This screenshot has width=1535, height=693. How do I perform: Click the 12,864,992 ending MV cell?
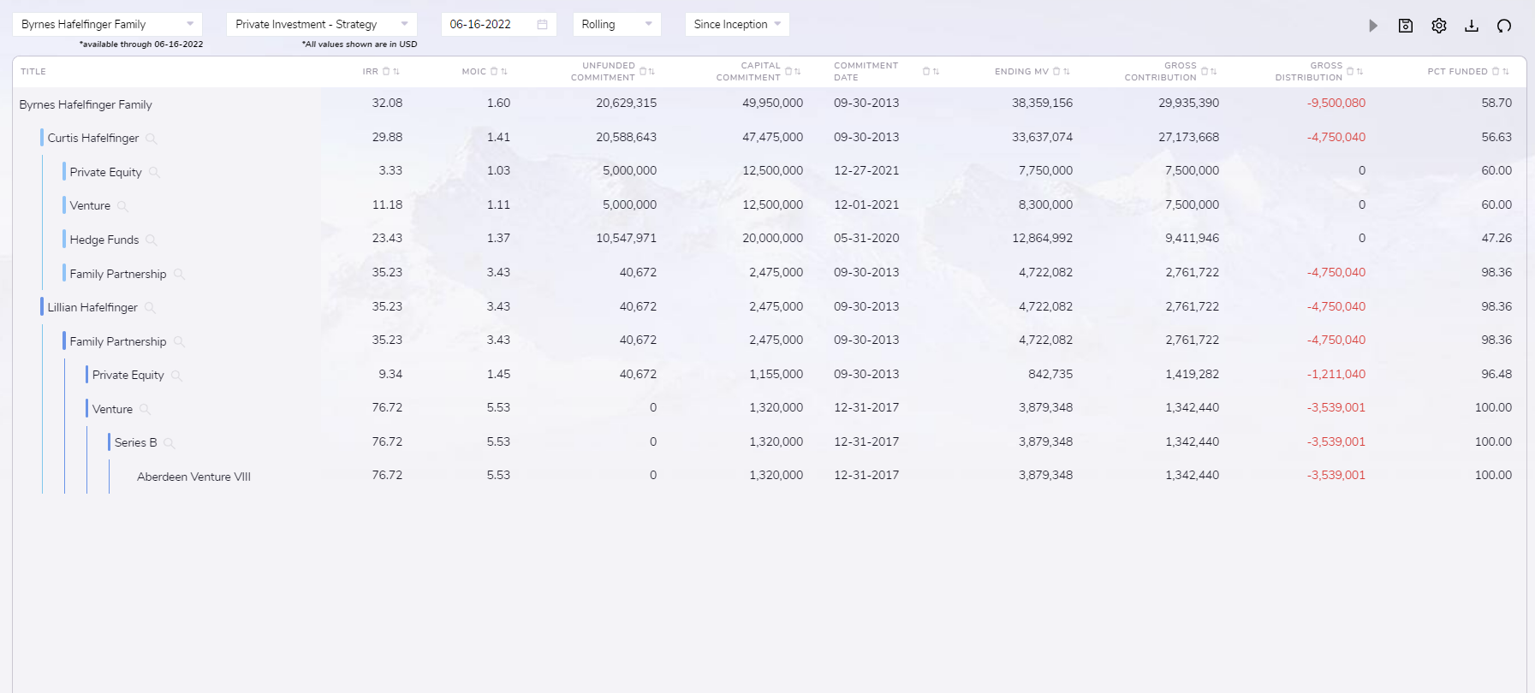pos(1043,238)
